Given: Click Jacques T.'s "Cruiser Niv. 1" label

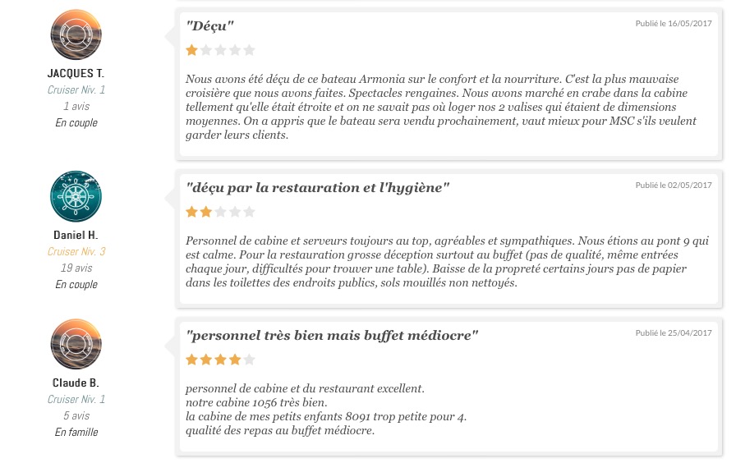Looking at the screenshot, I should point(76,89).
